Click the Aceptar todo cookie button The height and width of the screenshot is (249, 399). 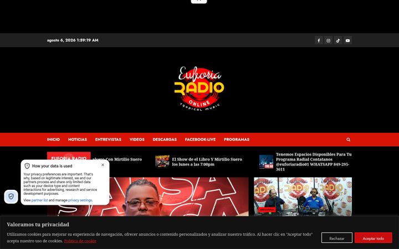(374, 238)
